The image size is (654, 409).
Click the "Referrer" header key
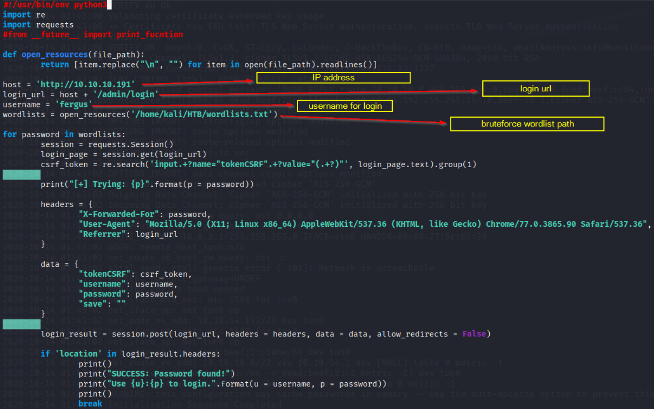102,234
